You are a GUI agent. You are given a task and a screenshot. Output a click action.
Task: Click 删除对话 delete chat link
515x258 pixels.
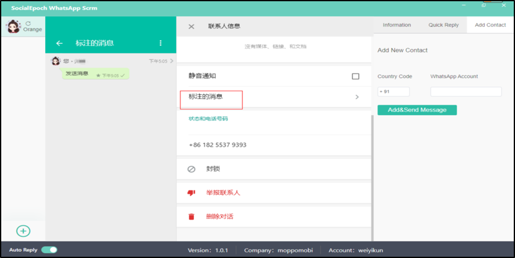tap(219, 217)
